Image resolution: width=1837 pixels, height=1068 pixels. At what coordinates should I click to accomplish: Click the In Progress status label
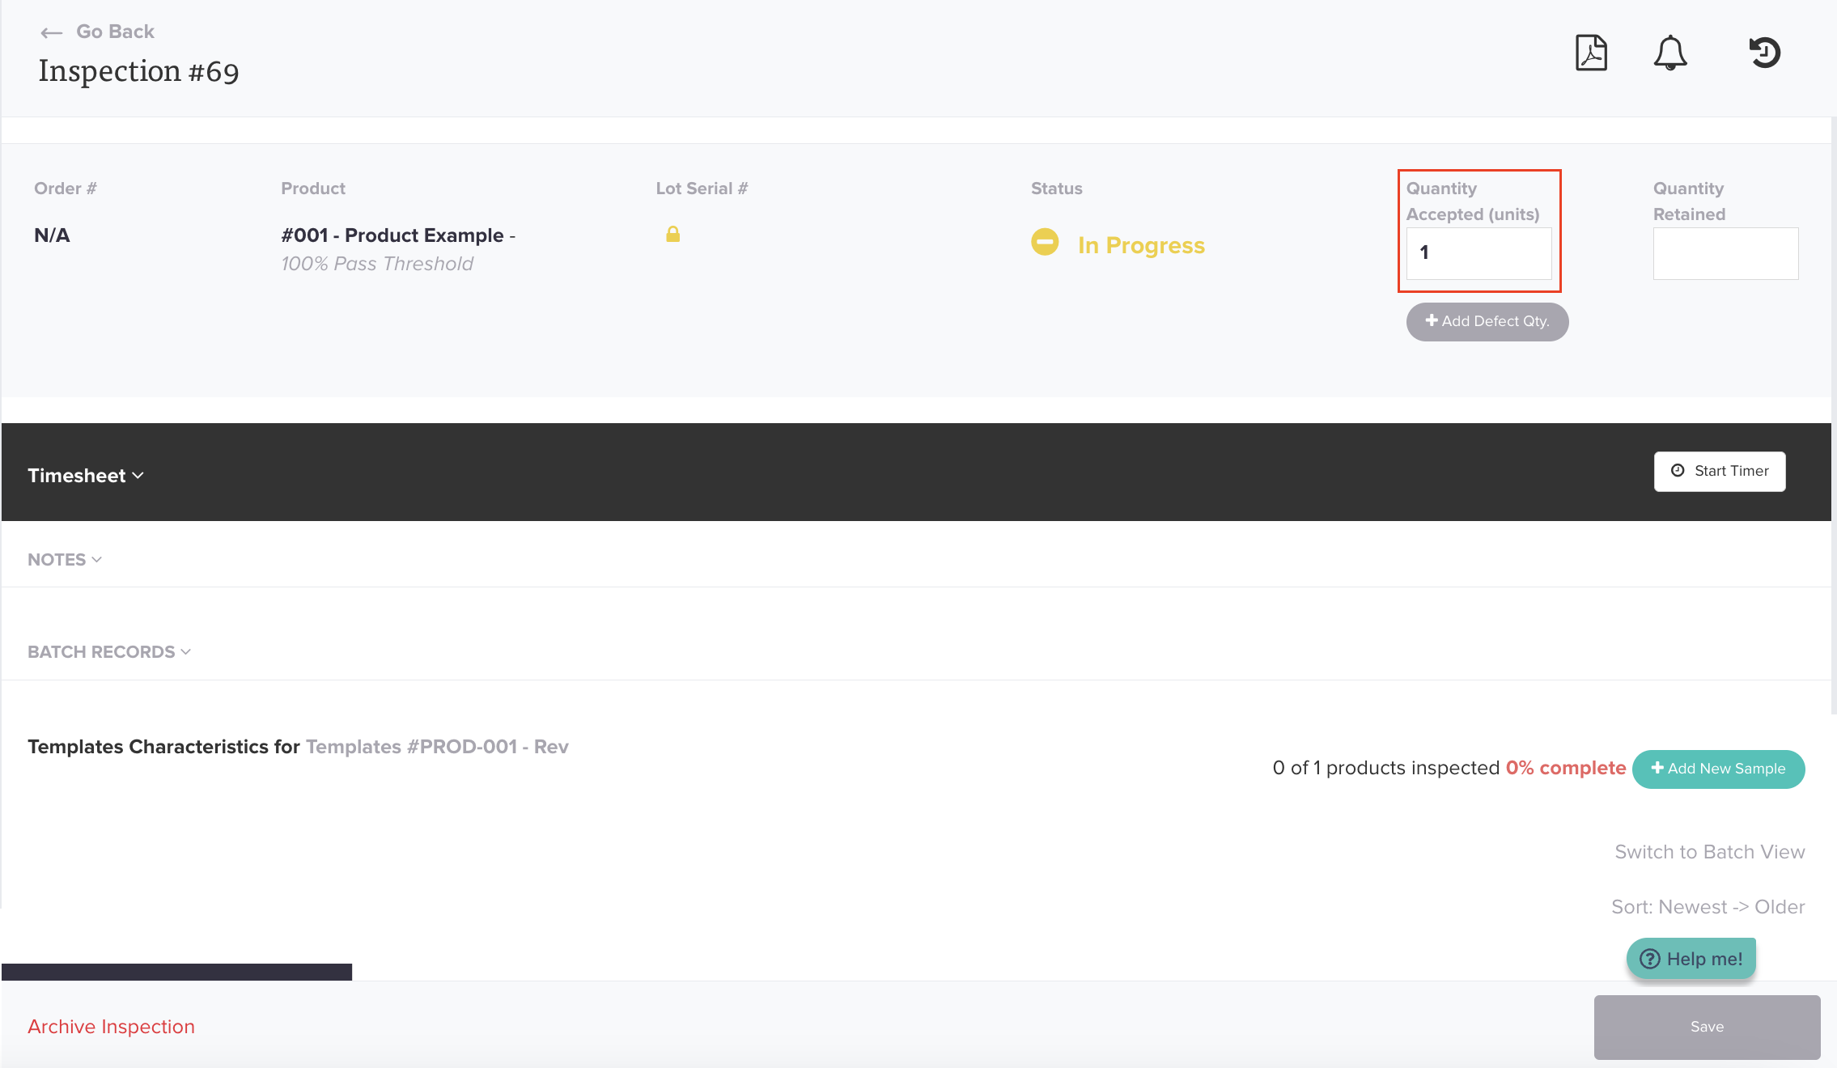pyautogui.click(x=1141, y=245)
